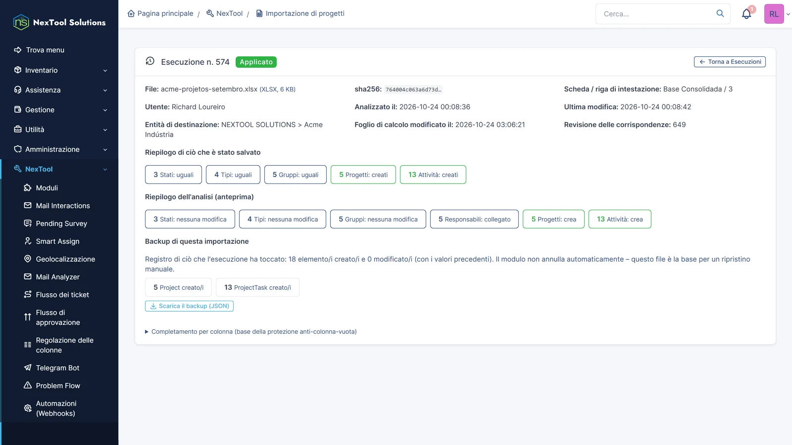Go to Pagina principale breadcrumb
792x445 pixels.
160,13
